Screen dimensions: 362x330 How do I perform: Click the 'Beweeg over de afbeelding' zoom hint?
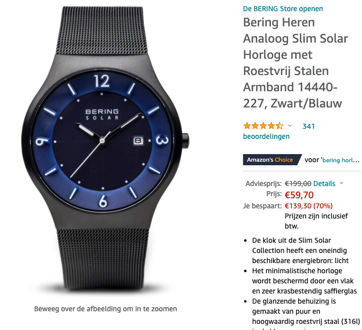tap(105, 309)
